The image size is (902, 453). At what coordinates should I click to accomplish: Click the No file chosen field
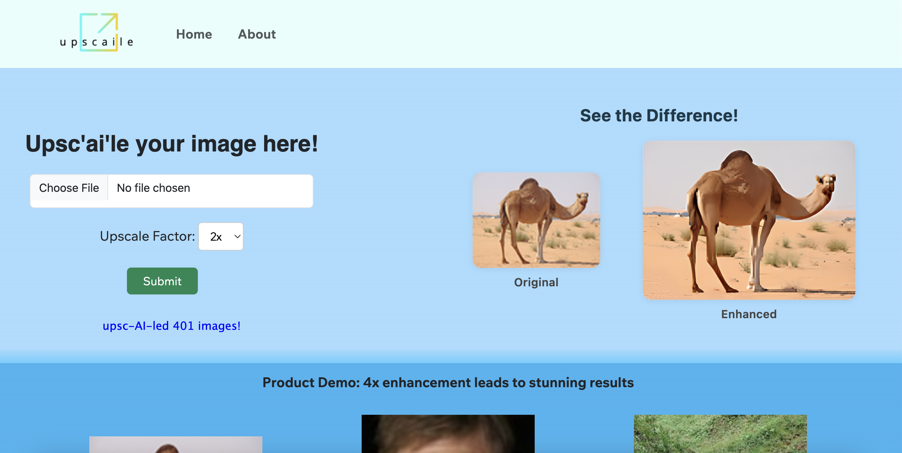[x=209, y=188]
